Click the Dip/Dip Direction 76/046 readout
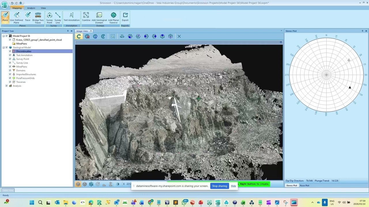369x207 pixels. [x=299, y=181]
